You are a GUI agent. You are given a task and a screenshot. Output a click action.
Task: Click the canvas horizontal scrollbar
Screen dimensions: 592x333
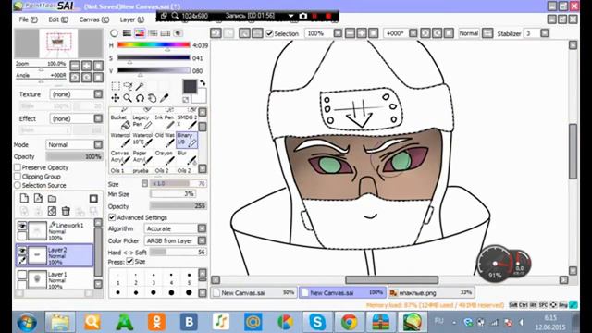tap(392, 279)
